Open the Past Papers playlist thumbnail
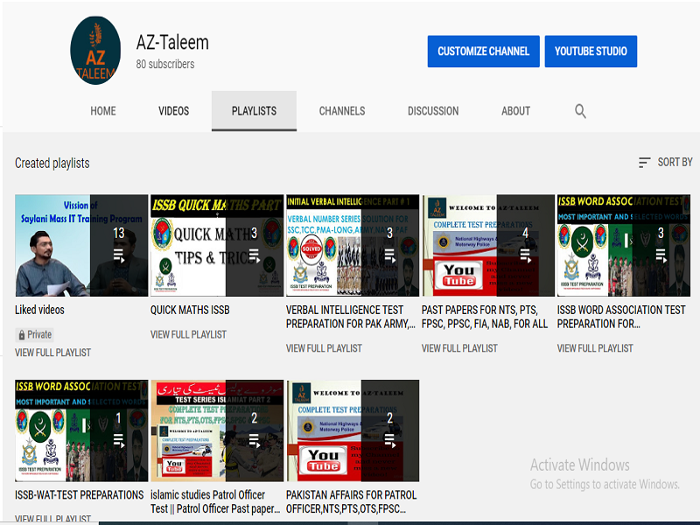Image resolution: width=700 pixels, height=525 pixels. point(488,245)
